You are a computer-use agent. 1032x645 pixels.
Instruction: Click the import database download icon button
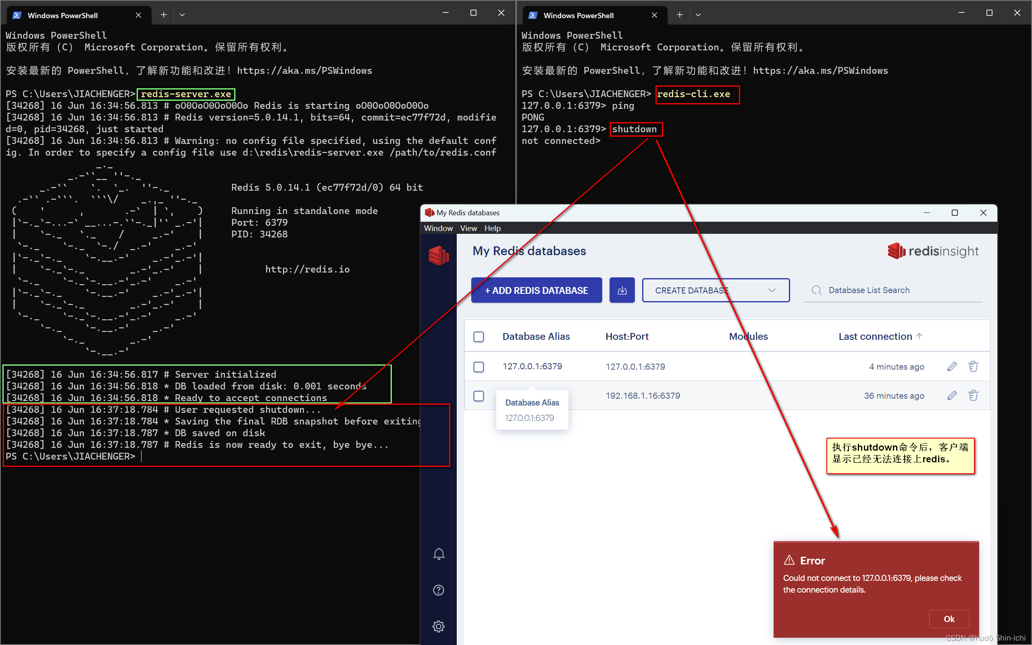[622, 290]
